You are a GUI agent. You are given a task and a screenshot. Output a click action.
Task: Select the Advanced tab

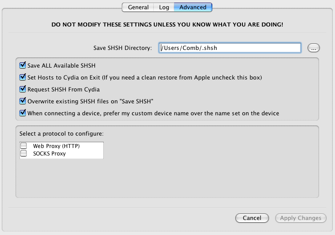(193, 7)
